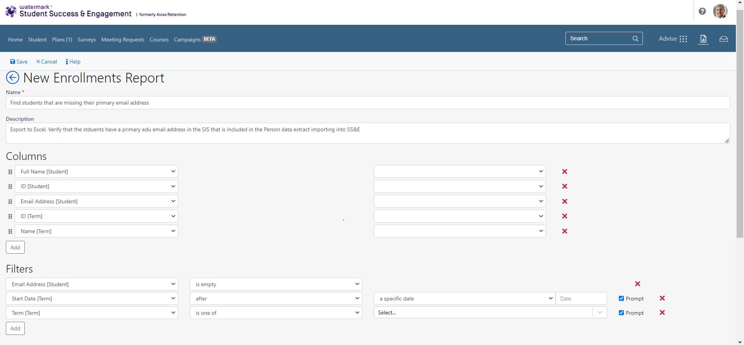
Task: Open the Student menu item
Action: click(37, 39)
